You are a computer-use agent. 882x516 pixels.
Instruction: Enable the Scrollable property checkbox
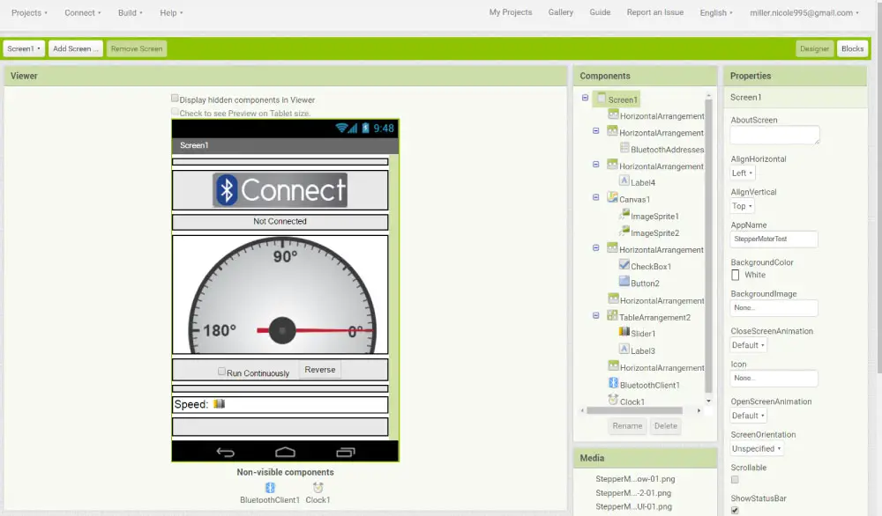pyautogui.click(x=734, y=478)
